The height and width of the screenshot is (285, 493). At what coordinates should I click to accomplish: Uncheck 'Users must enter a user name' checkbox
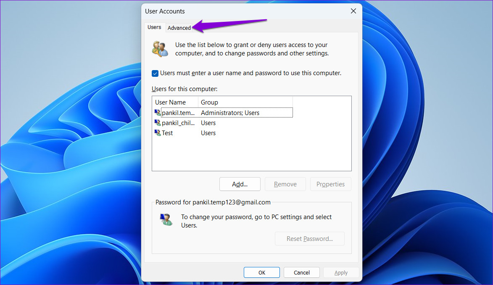point(155,73)
